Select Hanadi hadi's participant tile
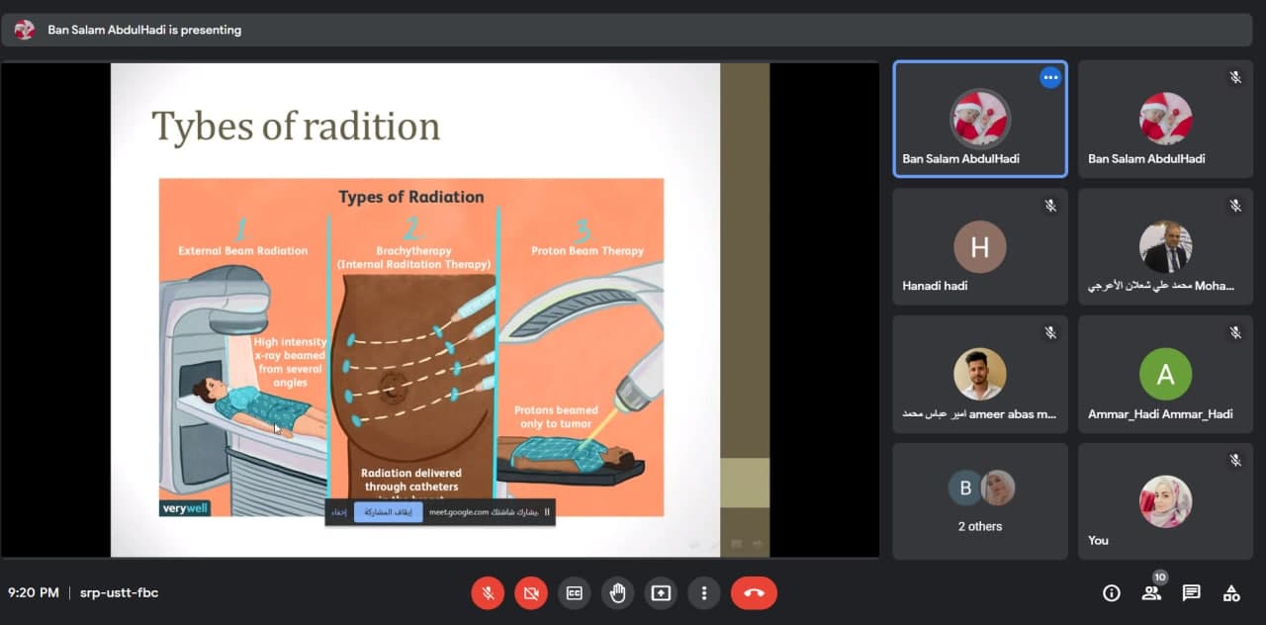The image size is (1266, 625). pos(980,246)
